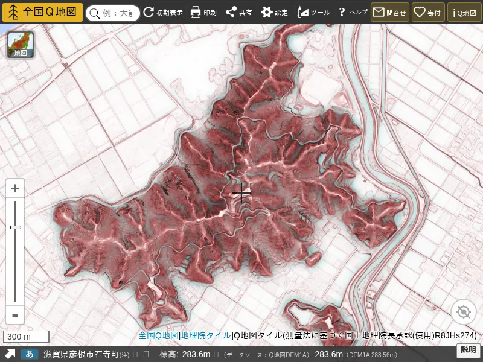
Task: Click the 300 m scale bar
Action: [x=26, y=337]
